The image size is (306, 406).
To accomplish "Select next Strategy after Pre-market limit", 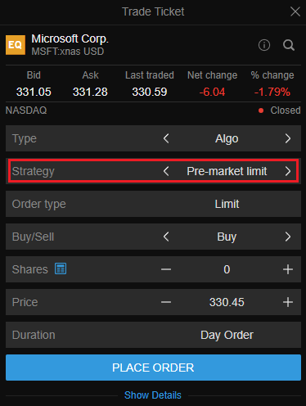I will [288, 171].
